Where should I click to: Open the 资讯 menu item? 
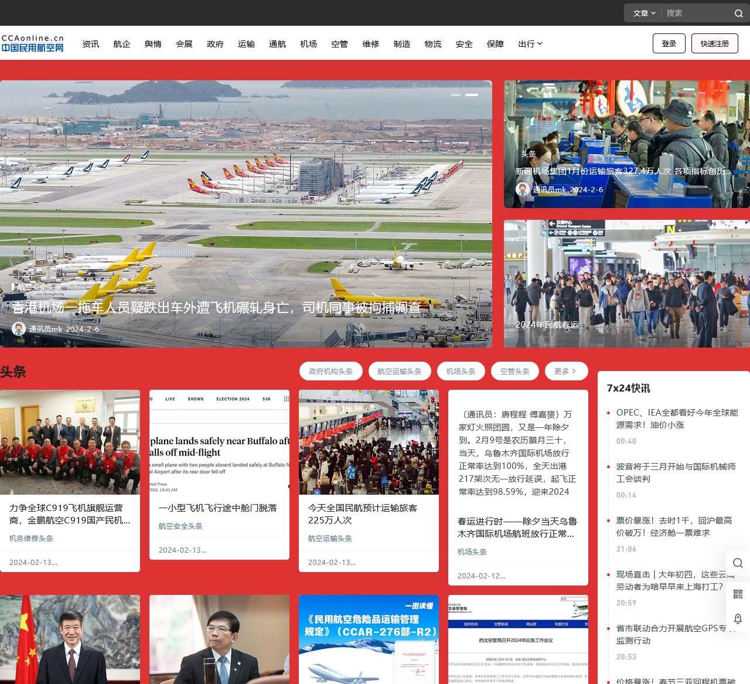91,44
